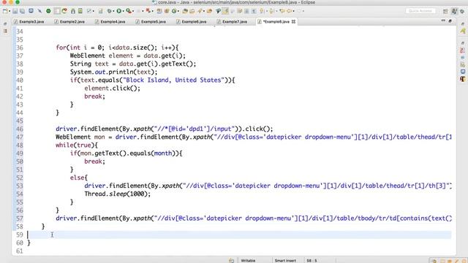This screenshot has height=263, width=468.
Task: Click the red-green refresh toolbar icon
Action: pyautogui.click(x=64, y=11)
